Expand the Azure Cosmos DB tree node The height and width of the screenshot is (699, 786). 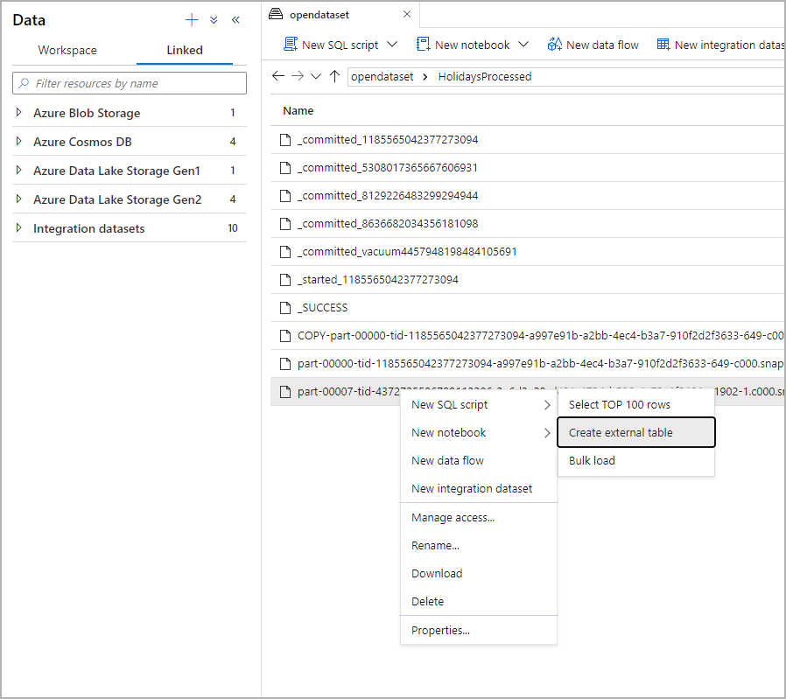[x=19, y=142]
